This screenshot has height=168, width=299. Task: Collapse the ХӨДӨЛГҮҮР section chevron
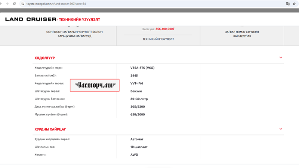coord(281,58)
